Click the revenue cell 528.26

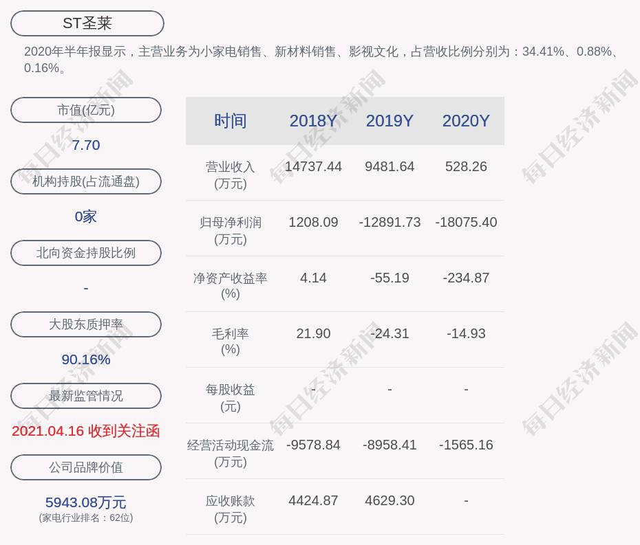466,167
